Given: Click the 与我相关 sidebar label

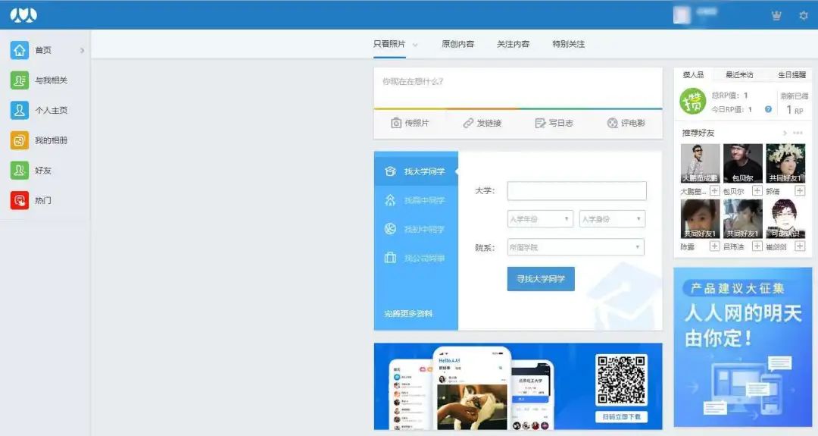Looking at the screenshot, I should tap(52, 80).
